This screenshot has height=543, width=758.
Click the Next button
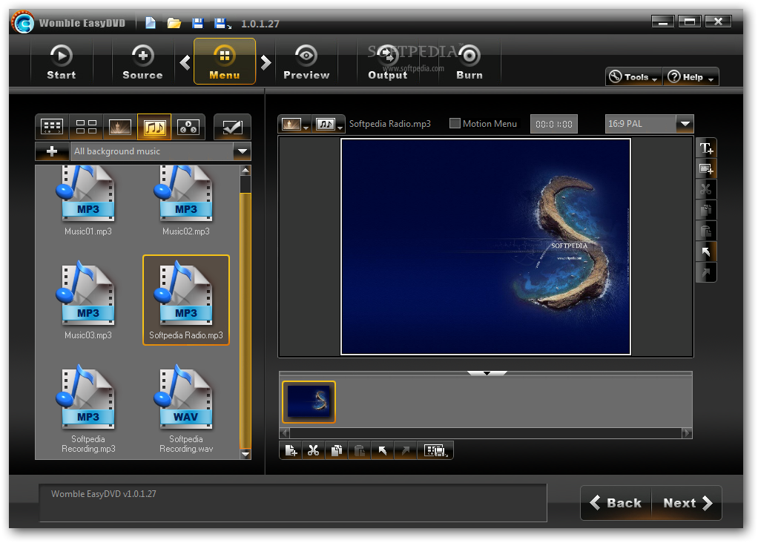[x=687, y=503]
